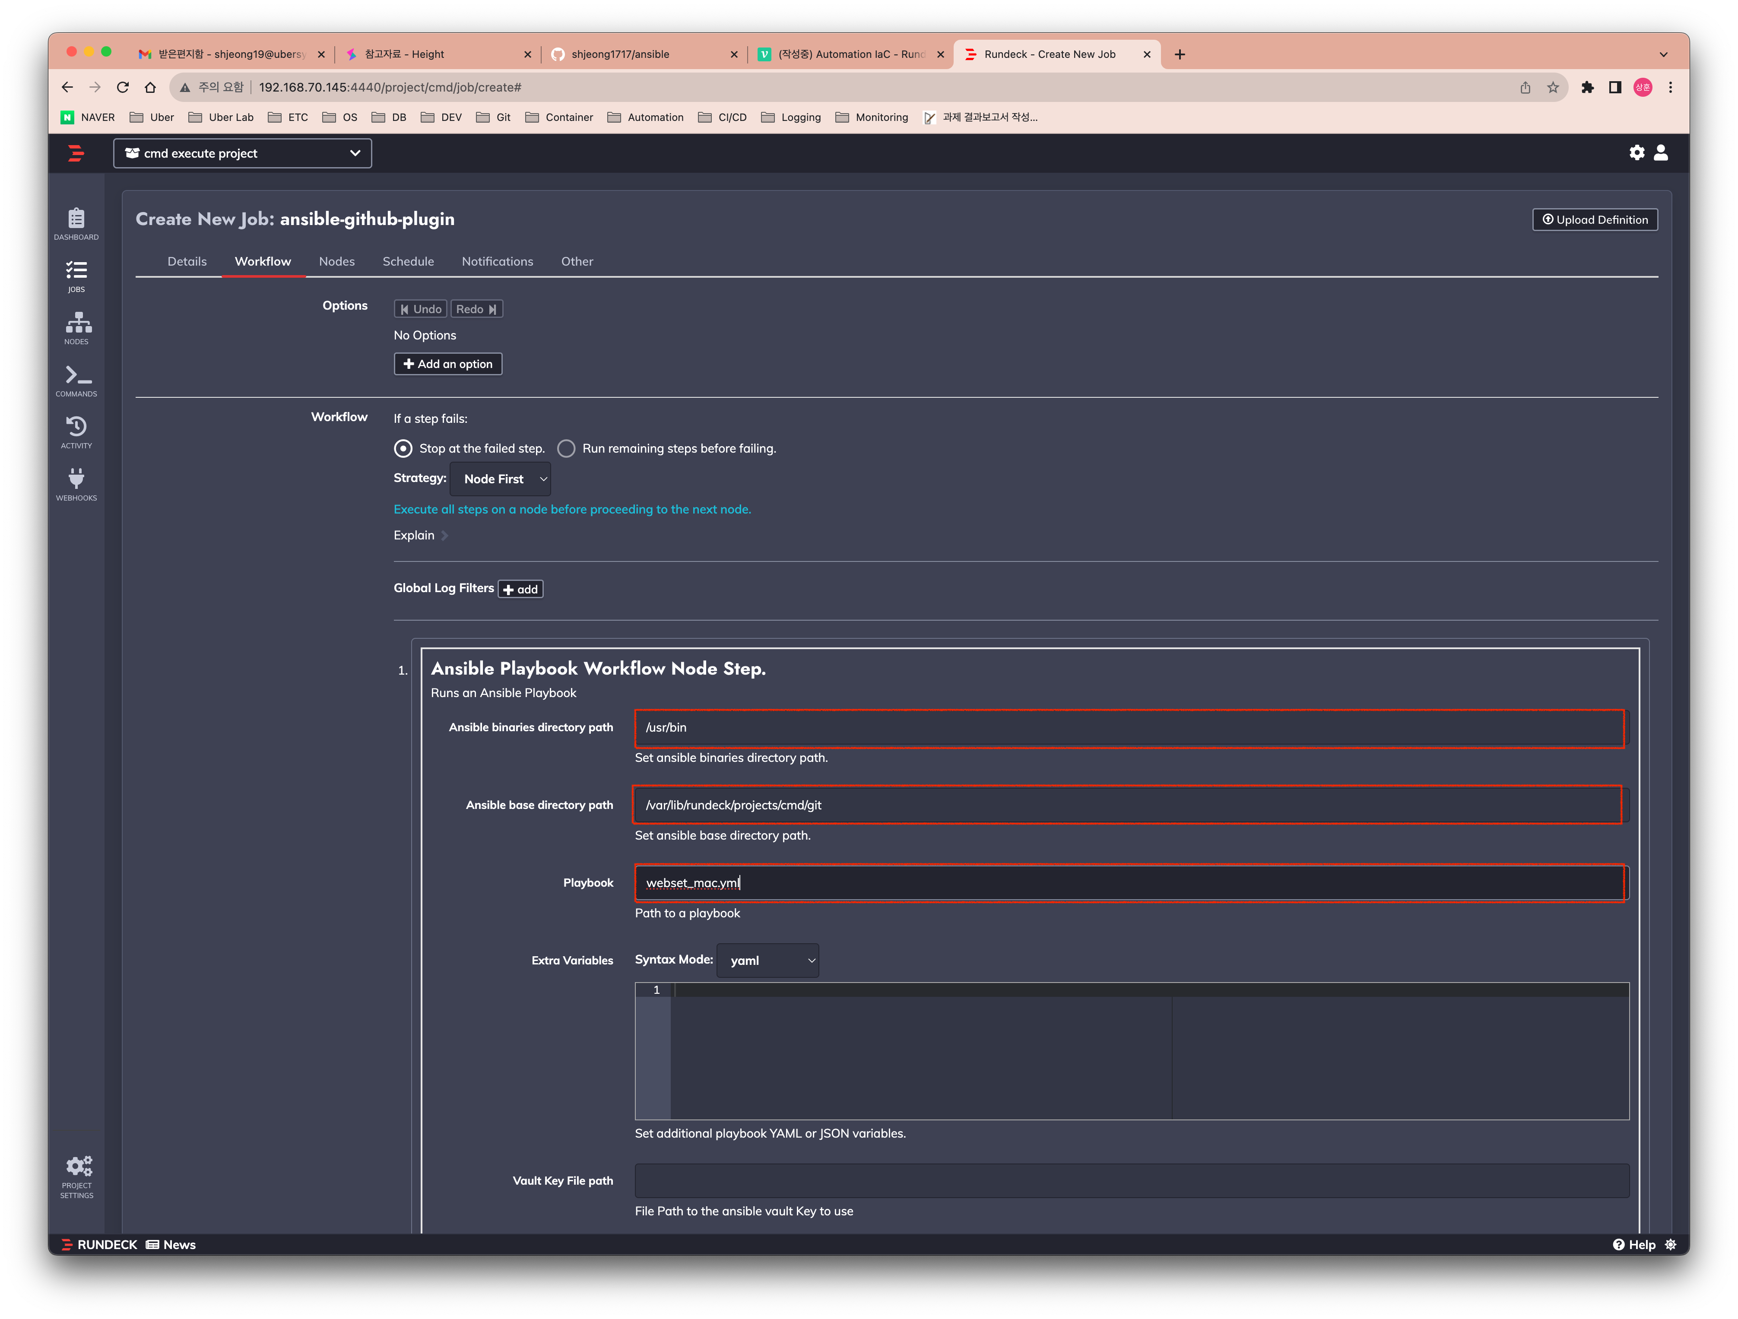Switch to the Nodes tab
1738x1319 pixels.
point(337,262)
